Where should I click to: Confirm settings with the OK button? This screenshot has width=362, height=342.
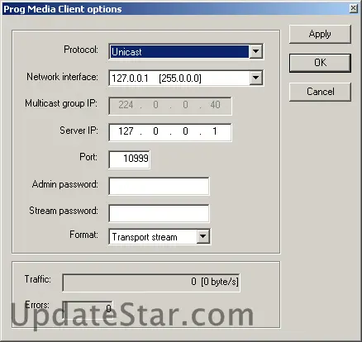[320, 63]
